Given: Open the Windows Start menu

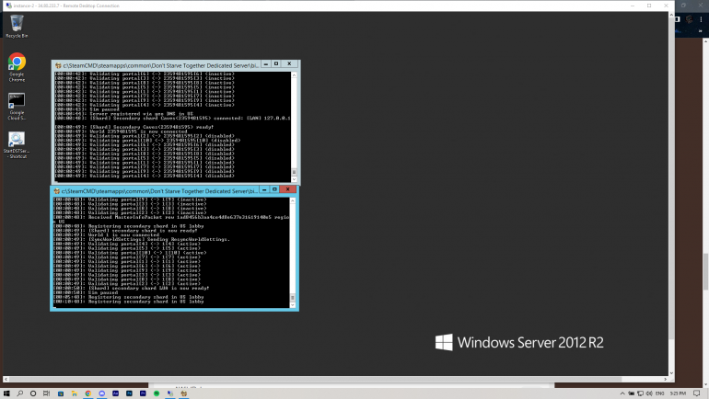Looking at the screenshot, I should pyautogui.click(x=6, y=393).
